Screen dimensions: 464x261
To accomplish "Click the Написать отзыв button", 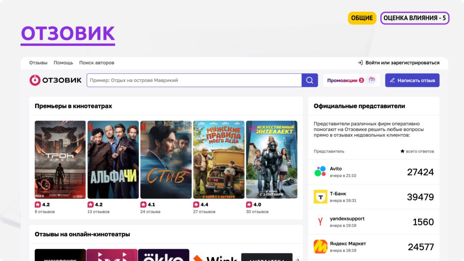I will coord(412,80).
